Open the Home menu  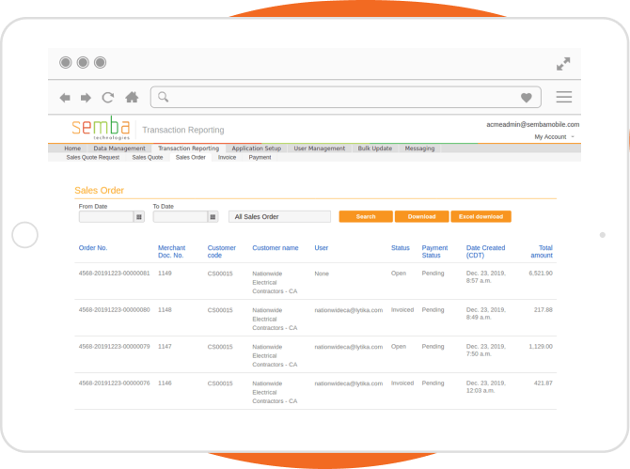click(72, 149)
